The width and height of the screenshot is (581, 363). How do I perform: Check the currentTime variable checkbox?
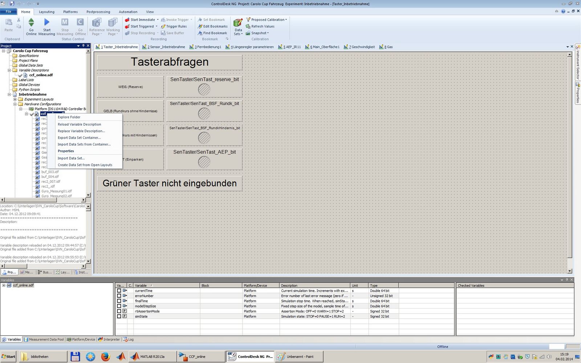pyautogui.click(x=119, y=291)
